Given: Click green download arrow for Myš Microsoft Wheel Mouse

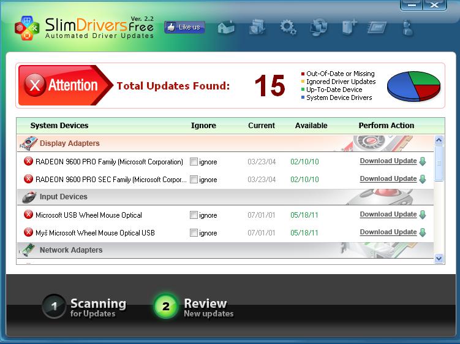Looking at the screenshot, I should pyautogui.click(x=423, y=232).
